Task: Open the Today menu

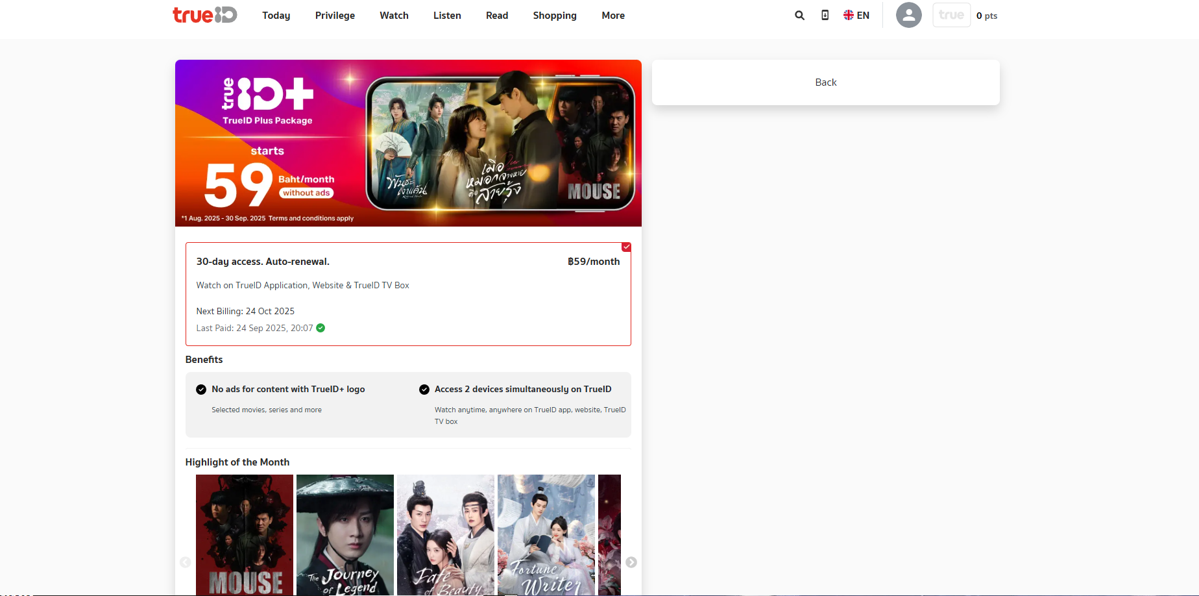Action: [x=276, y=16]
